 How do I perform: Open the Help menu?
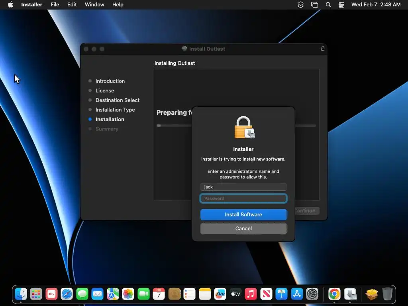(x=118, y=5)
